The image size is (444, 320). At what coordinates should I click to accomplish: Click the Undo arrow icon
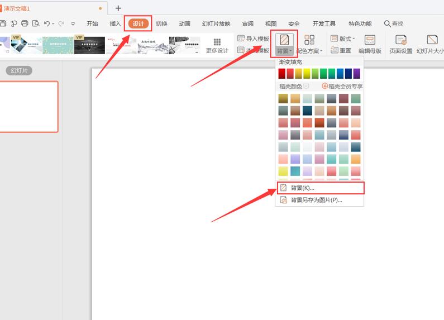click(x=47, y=23)
